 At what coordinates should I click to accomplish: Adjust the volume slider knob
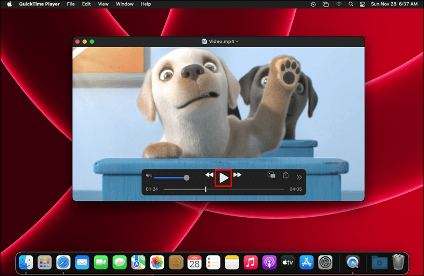pyautogui.click(x=187, y=177)
